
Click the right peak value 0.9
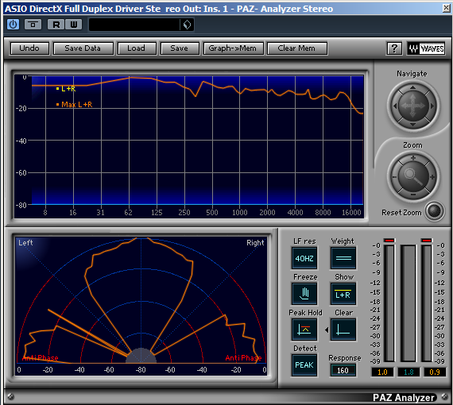(x=435, y=372)
